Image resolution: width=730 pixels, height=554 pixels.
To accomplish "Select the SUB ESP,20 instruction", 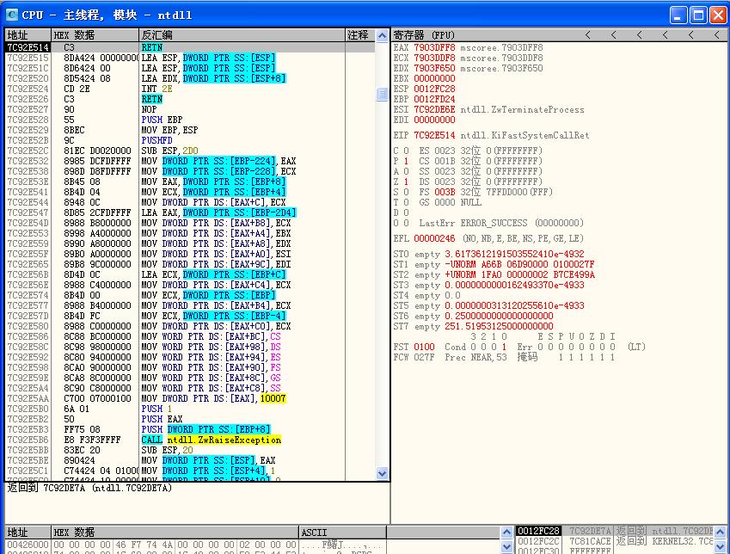I will pyautogui.click(x=167, y=450).
